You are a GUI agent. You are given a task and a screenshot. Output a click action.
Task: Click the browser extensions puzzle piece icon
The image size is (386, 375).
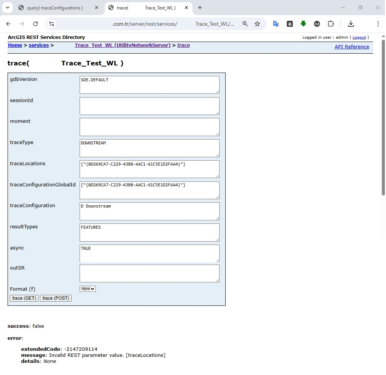pos(331,23)
